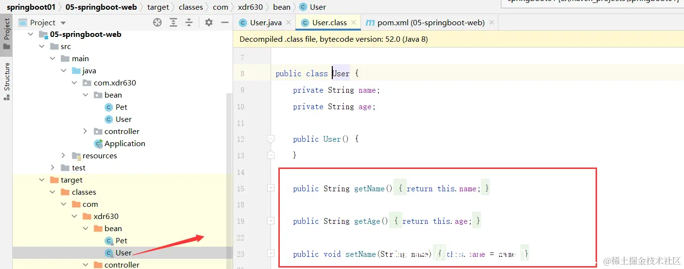The image size is (684, 269).
Task: Click the decompiled class file notification banner
Action: coord(459,39)
